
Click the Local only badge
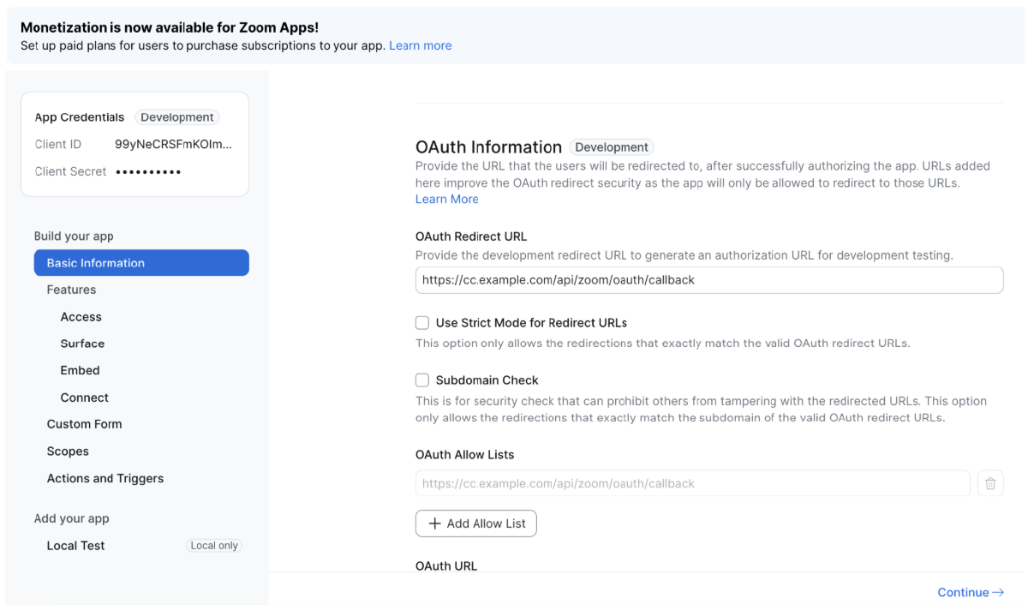(215, 546)
